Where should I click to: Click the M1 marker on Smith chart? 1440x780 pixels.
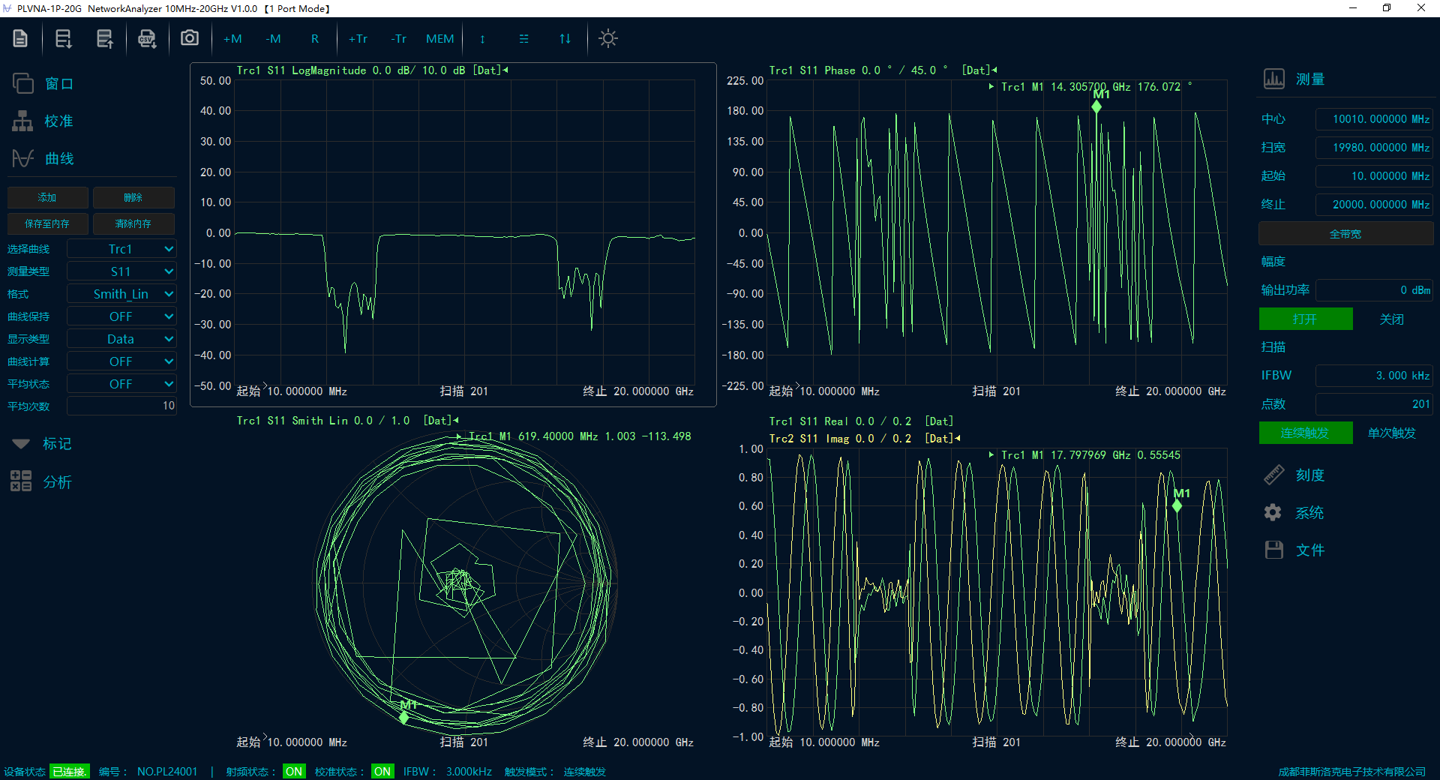pyautogui.click(x=404, y=717)
